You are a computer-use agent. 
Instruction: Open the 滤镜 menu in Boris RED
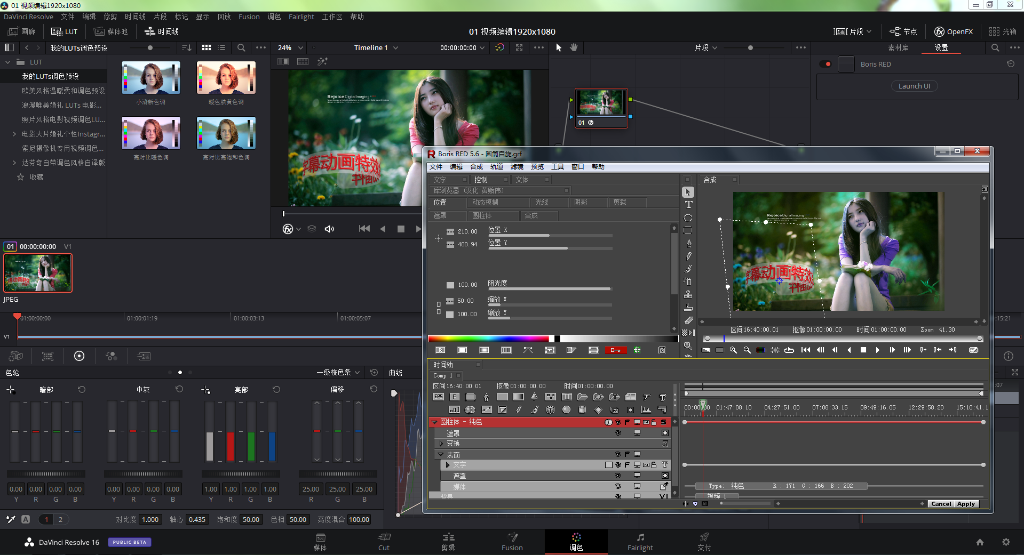click(517, 167)
